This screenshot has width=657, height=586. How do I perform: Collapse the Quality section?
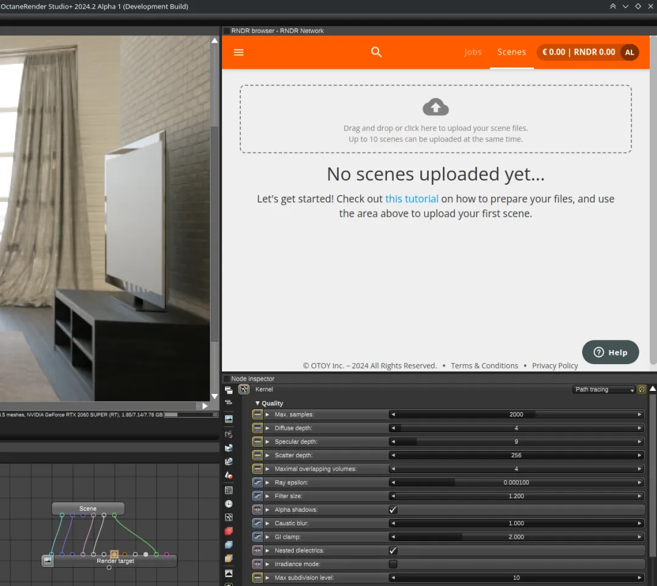257,403
